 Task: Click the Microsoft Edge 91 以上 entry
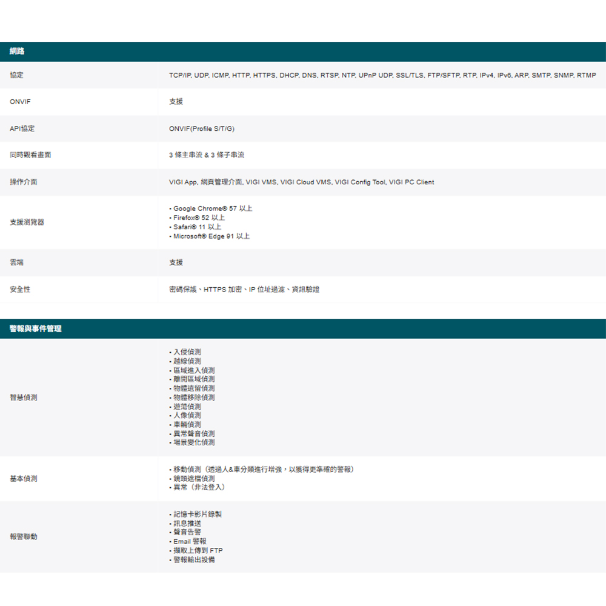(x=211, y=236)
